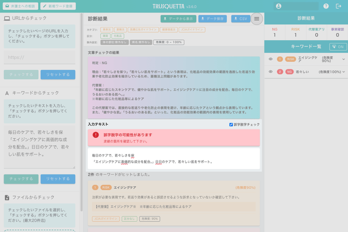348x232 pixels.
Task: Click the red typo warning exclamation icon
Action: pos(96,135)
